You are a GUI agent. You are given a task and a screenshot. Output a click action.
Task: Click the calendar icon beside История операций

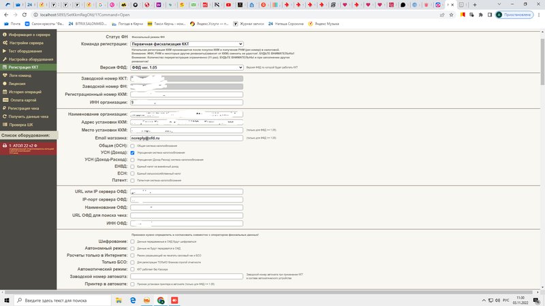5,92
